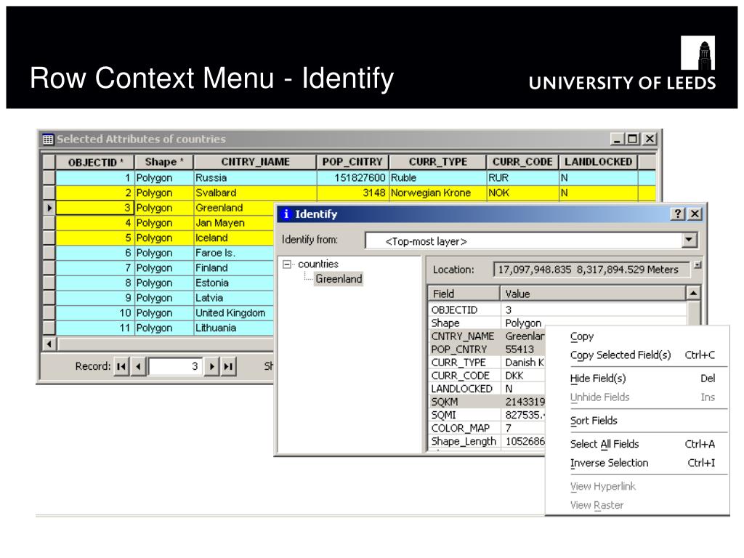The height and width of the screenshot is (558, 744).
Task: Jump to last record in table
Action: point(228,366)
